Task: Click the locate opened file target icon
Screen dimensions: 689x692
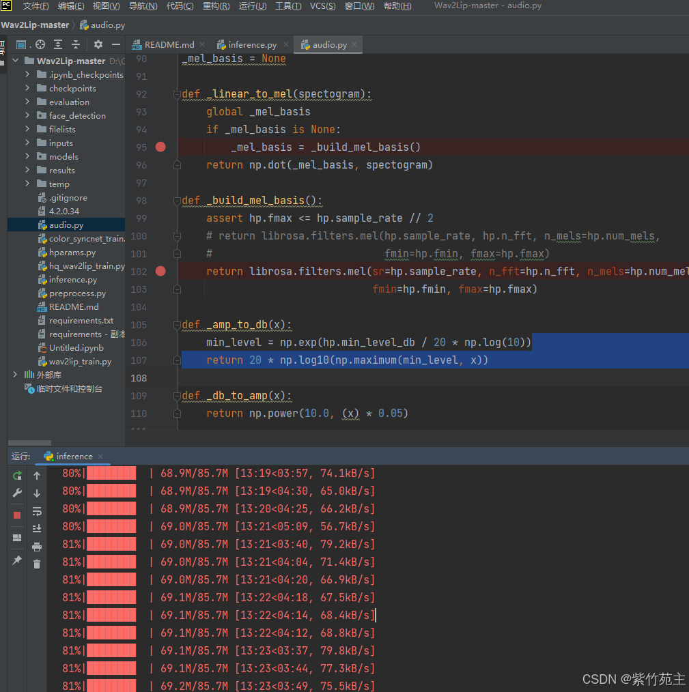Action: pyautogui.click(x=40, y=44)
